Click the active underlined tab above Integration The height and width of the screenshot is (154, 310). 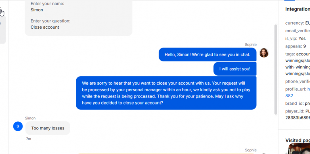coord(289,0)
